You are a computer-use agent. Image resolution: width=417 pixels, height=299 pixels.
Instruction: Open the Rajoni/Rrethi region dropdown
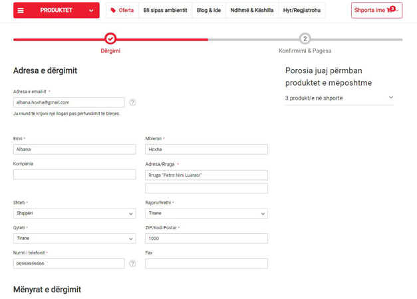tap(206, 213)
